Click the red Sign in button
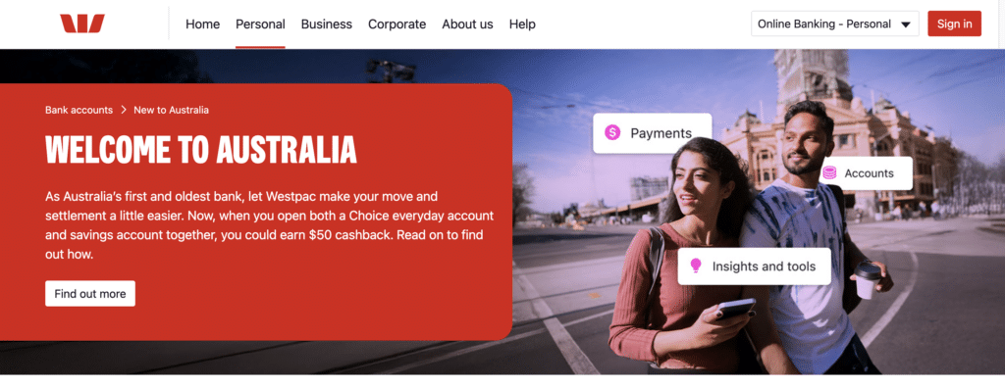The width and height of the screenshot is (1005, 388). click(954, 24)
